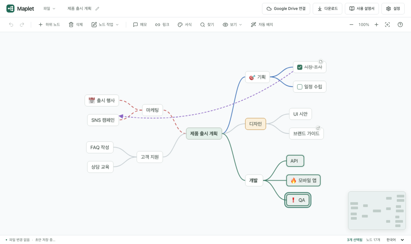Click the minimap overview panel

(x=377, y=211)
